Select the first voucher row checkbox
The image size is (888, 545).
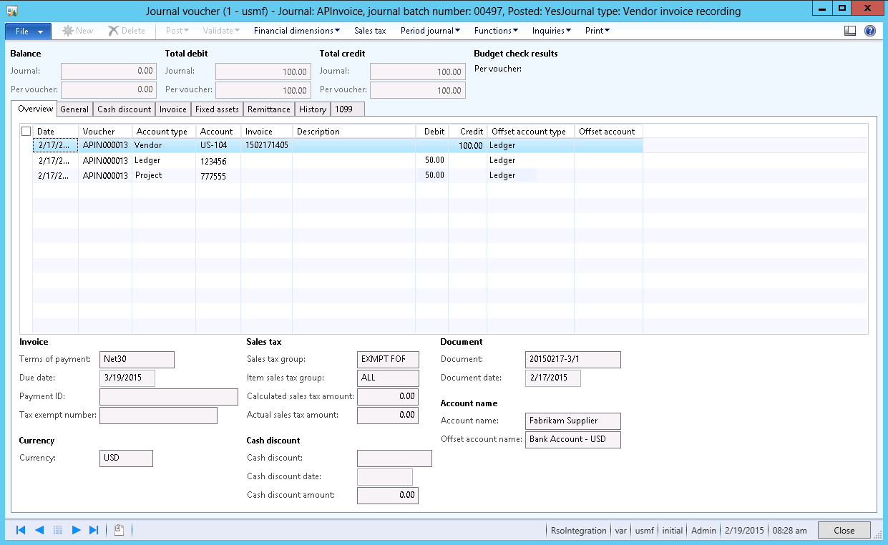(x=26, y=145)
